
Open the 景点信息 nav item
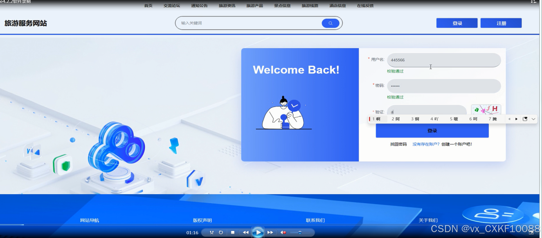282,6
